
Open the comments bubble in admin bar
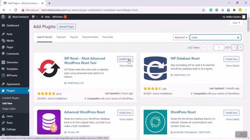(x=35, y=17)
